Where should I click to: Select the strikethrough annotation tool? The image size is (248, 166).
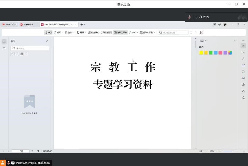point(243,59)
